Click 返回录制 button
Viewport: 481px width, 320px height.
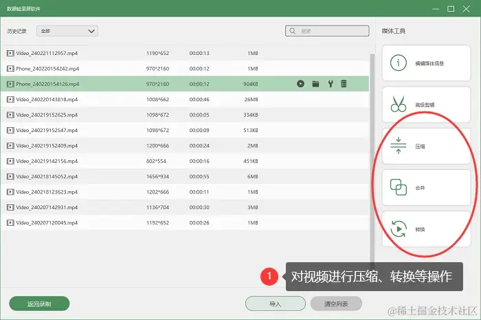click(x=39, y=303)
